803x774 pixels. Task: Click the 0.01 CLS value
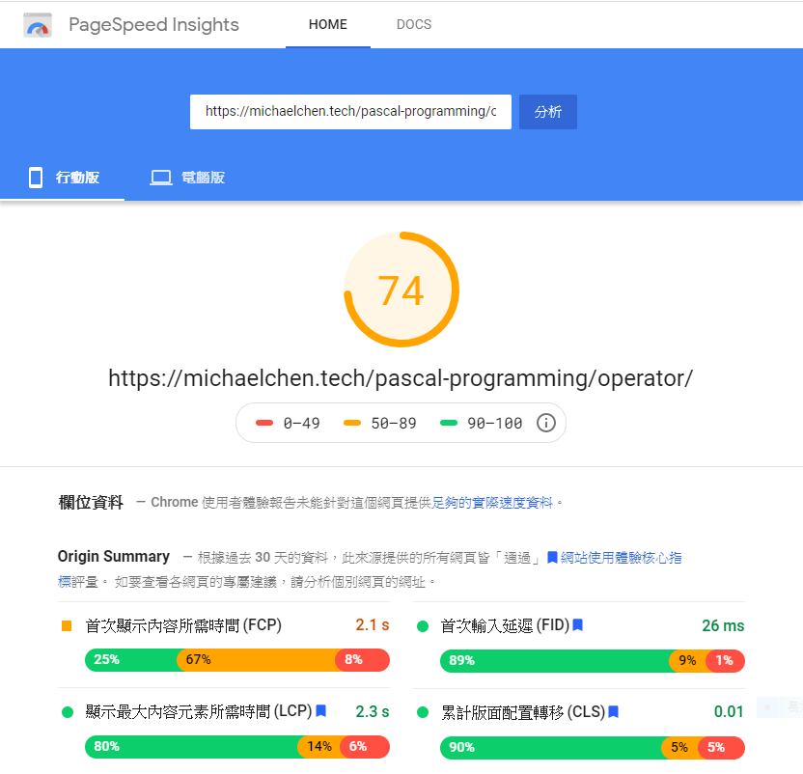tap(729, 711)
